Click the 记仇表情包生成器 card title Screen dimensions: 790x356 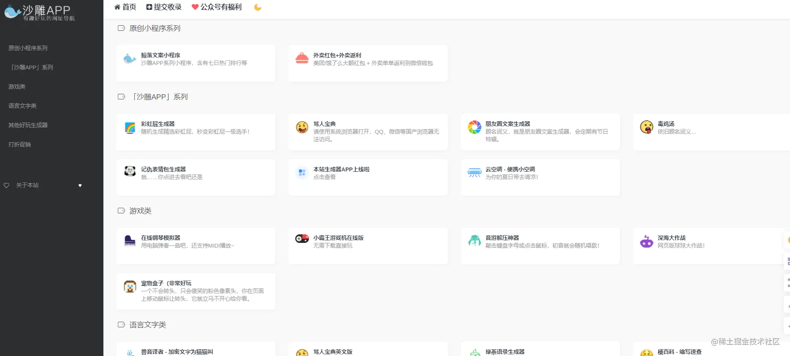[163, 169]
